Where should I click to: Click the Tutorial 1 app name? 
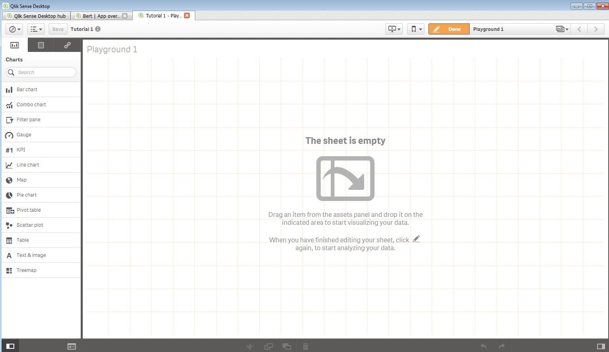(82, 29)
